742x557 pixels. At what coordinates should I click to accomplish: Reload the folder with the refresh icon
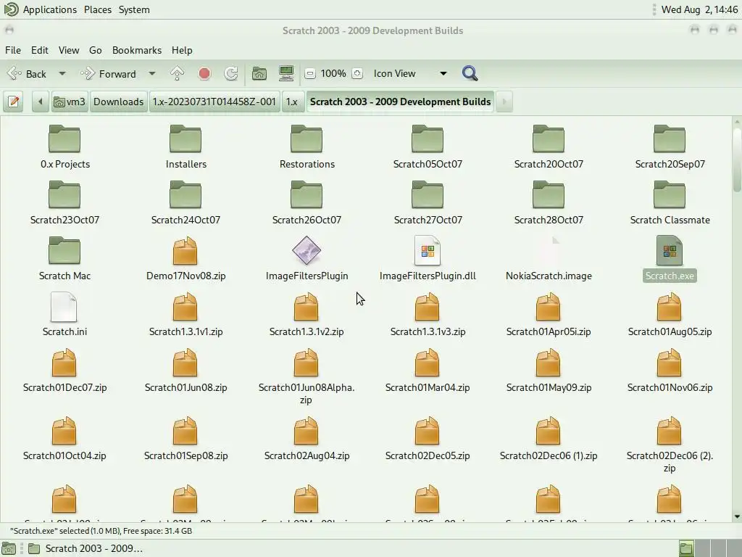point(231,73)
